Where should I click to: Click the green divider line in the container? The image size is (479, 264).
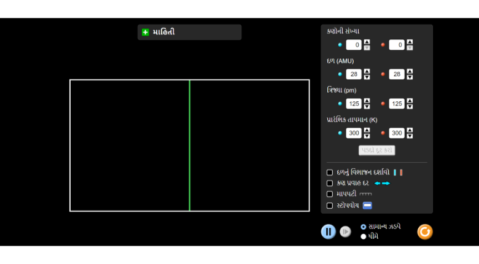coord(189,146)
